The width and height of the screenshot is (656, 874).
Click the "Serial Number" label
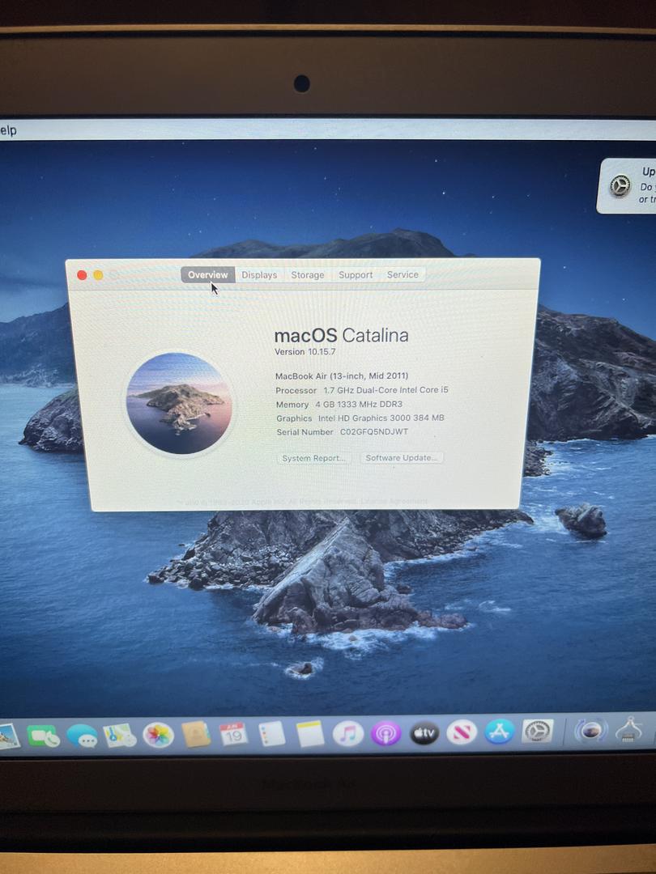click(x=305, y=432)
